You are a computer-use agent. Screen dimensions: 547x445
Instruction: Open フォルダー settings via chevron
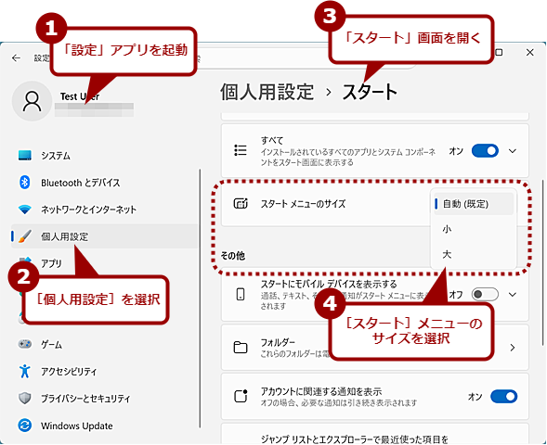(x=513, y=347)
